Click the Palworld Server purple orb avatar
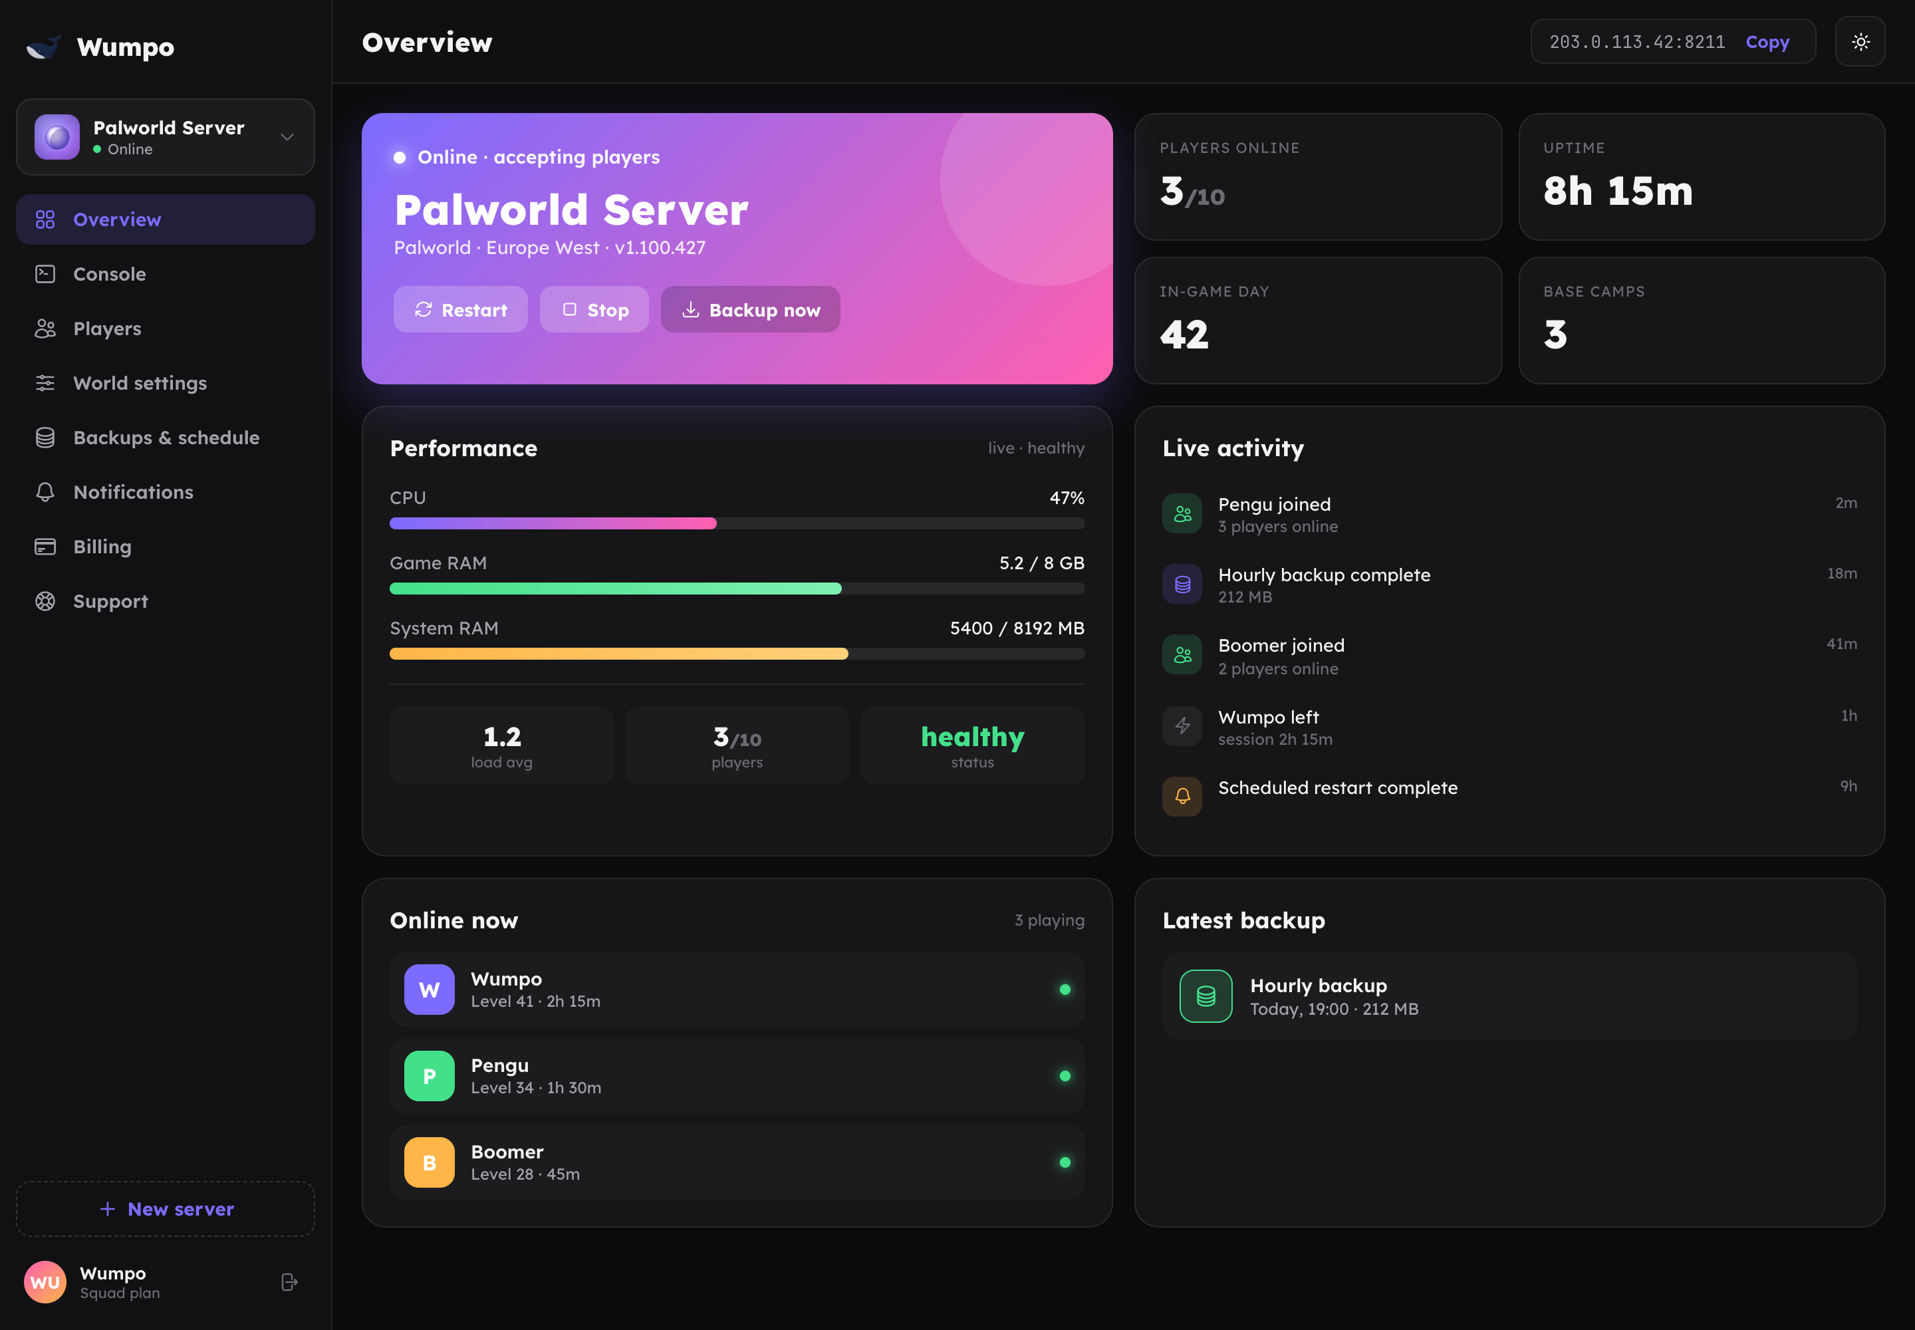This screenshot has width=1915, height=1330. 57,138
